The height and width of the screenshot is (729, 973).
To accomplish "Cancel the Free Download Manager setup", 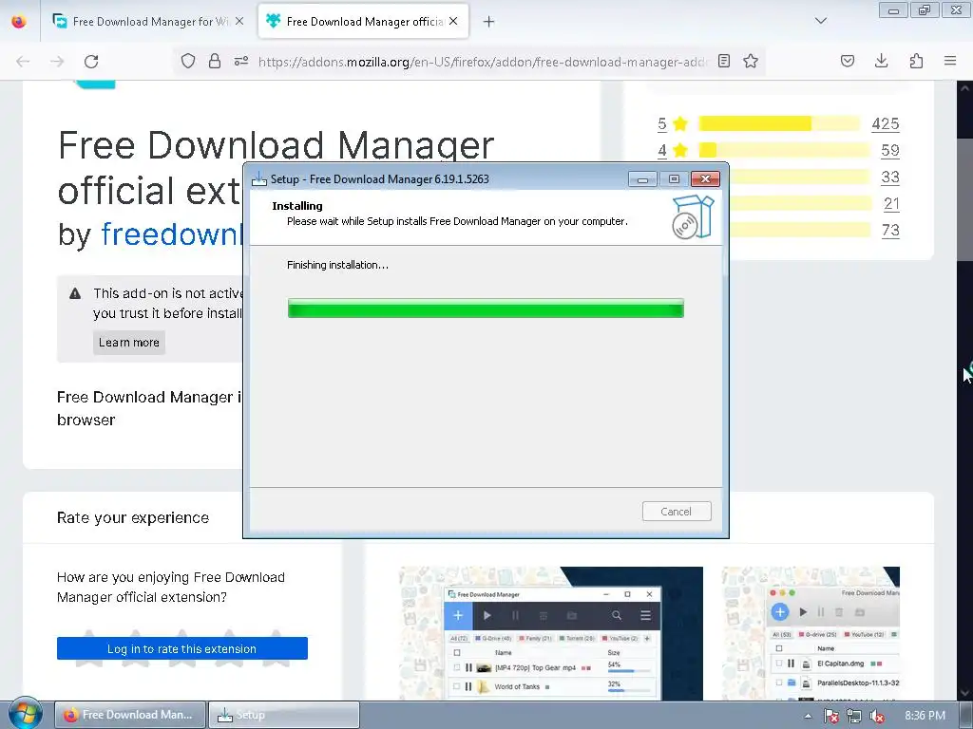I will (x=677, y=512).
